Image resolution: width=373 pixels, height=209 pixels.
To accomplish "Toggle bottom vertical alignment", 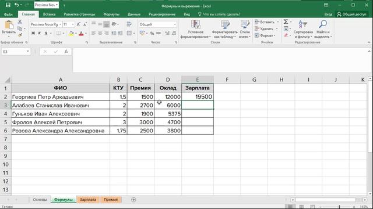I will [107, 24].
